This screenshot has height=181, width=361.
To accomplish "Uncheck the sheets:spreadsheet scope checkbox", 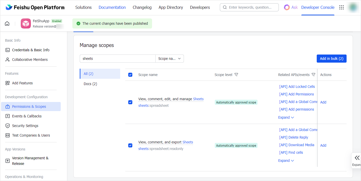I will coord(130,102).
